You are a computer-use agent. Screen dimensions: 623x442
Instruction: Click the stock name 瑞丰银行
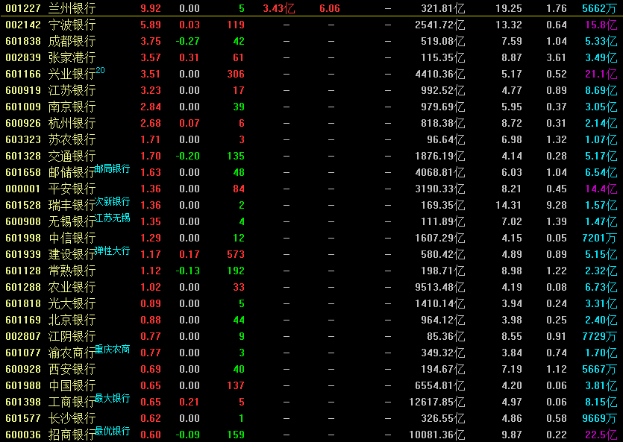(x=72, y=205)
